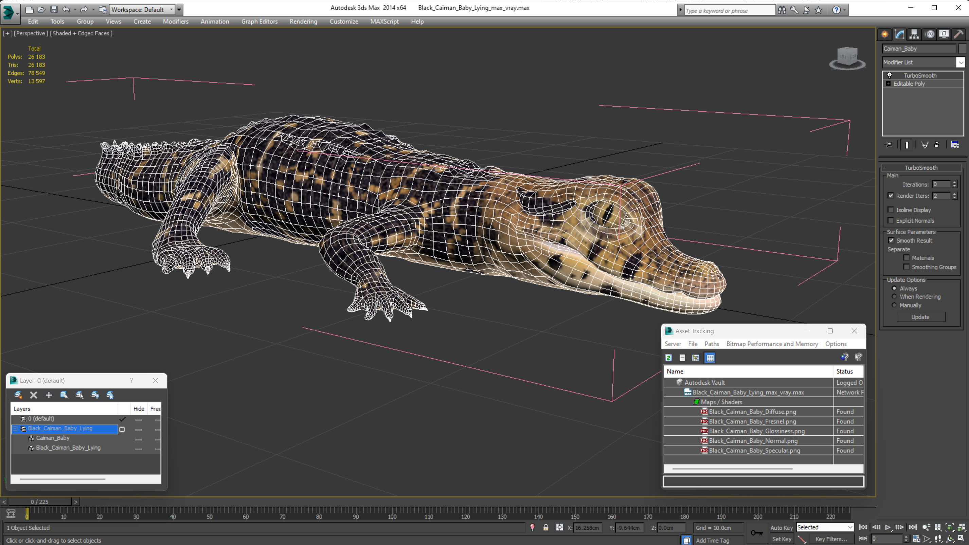Enable Separate by Smoothing Groups checkbox
Viewport: 969px width, 545px height.
[907, 267]
